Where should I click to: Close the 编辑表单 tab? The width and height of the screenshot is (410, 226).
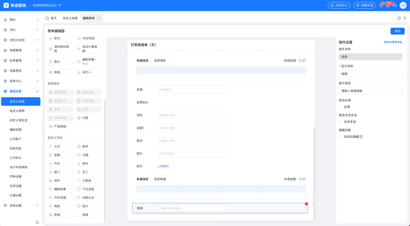tap(99, 18)
